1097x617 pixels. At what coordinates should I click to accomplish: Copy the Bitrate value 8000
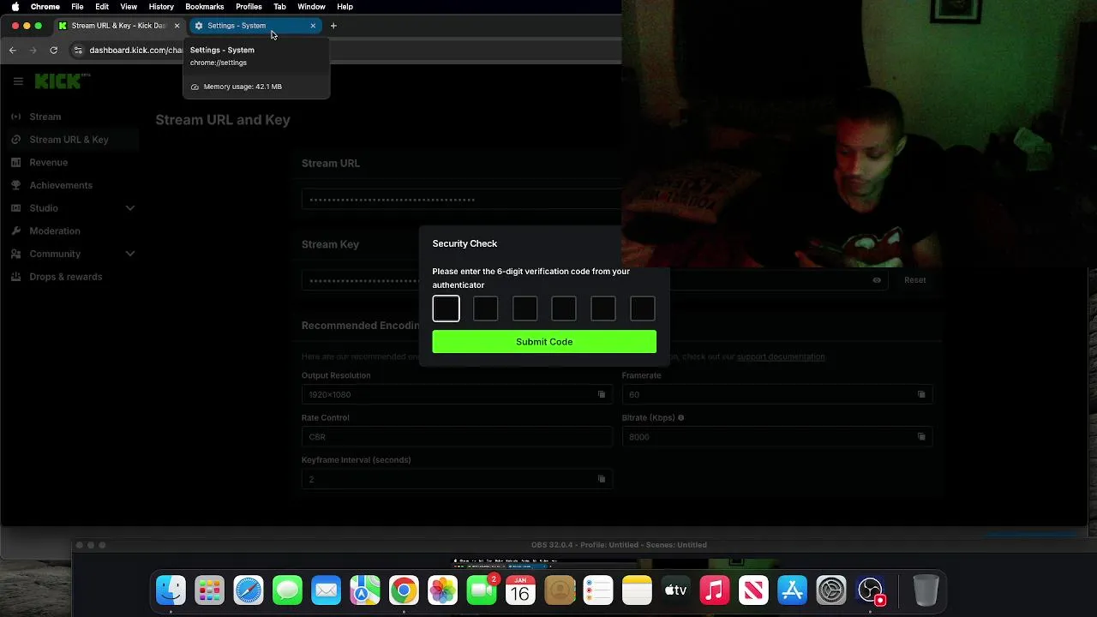click(x=921, y=436)
